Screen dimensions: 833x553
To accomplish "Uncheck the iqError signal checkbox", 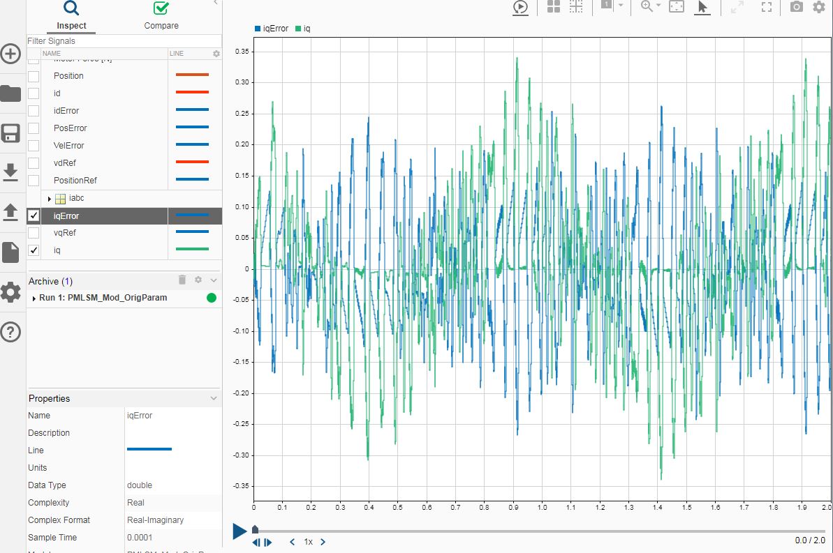I will (x=34, y=216).
